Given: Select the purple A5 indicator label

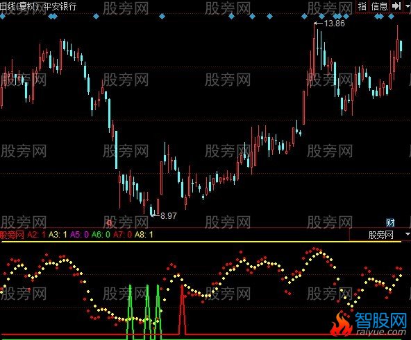Looking at the screenshot, I should tap(79, 235).
